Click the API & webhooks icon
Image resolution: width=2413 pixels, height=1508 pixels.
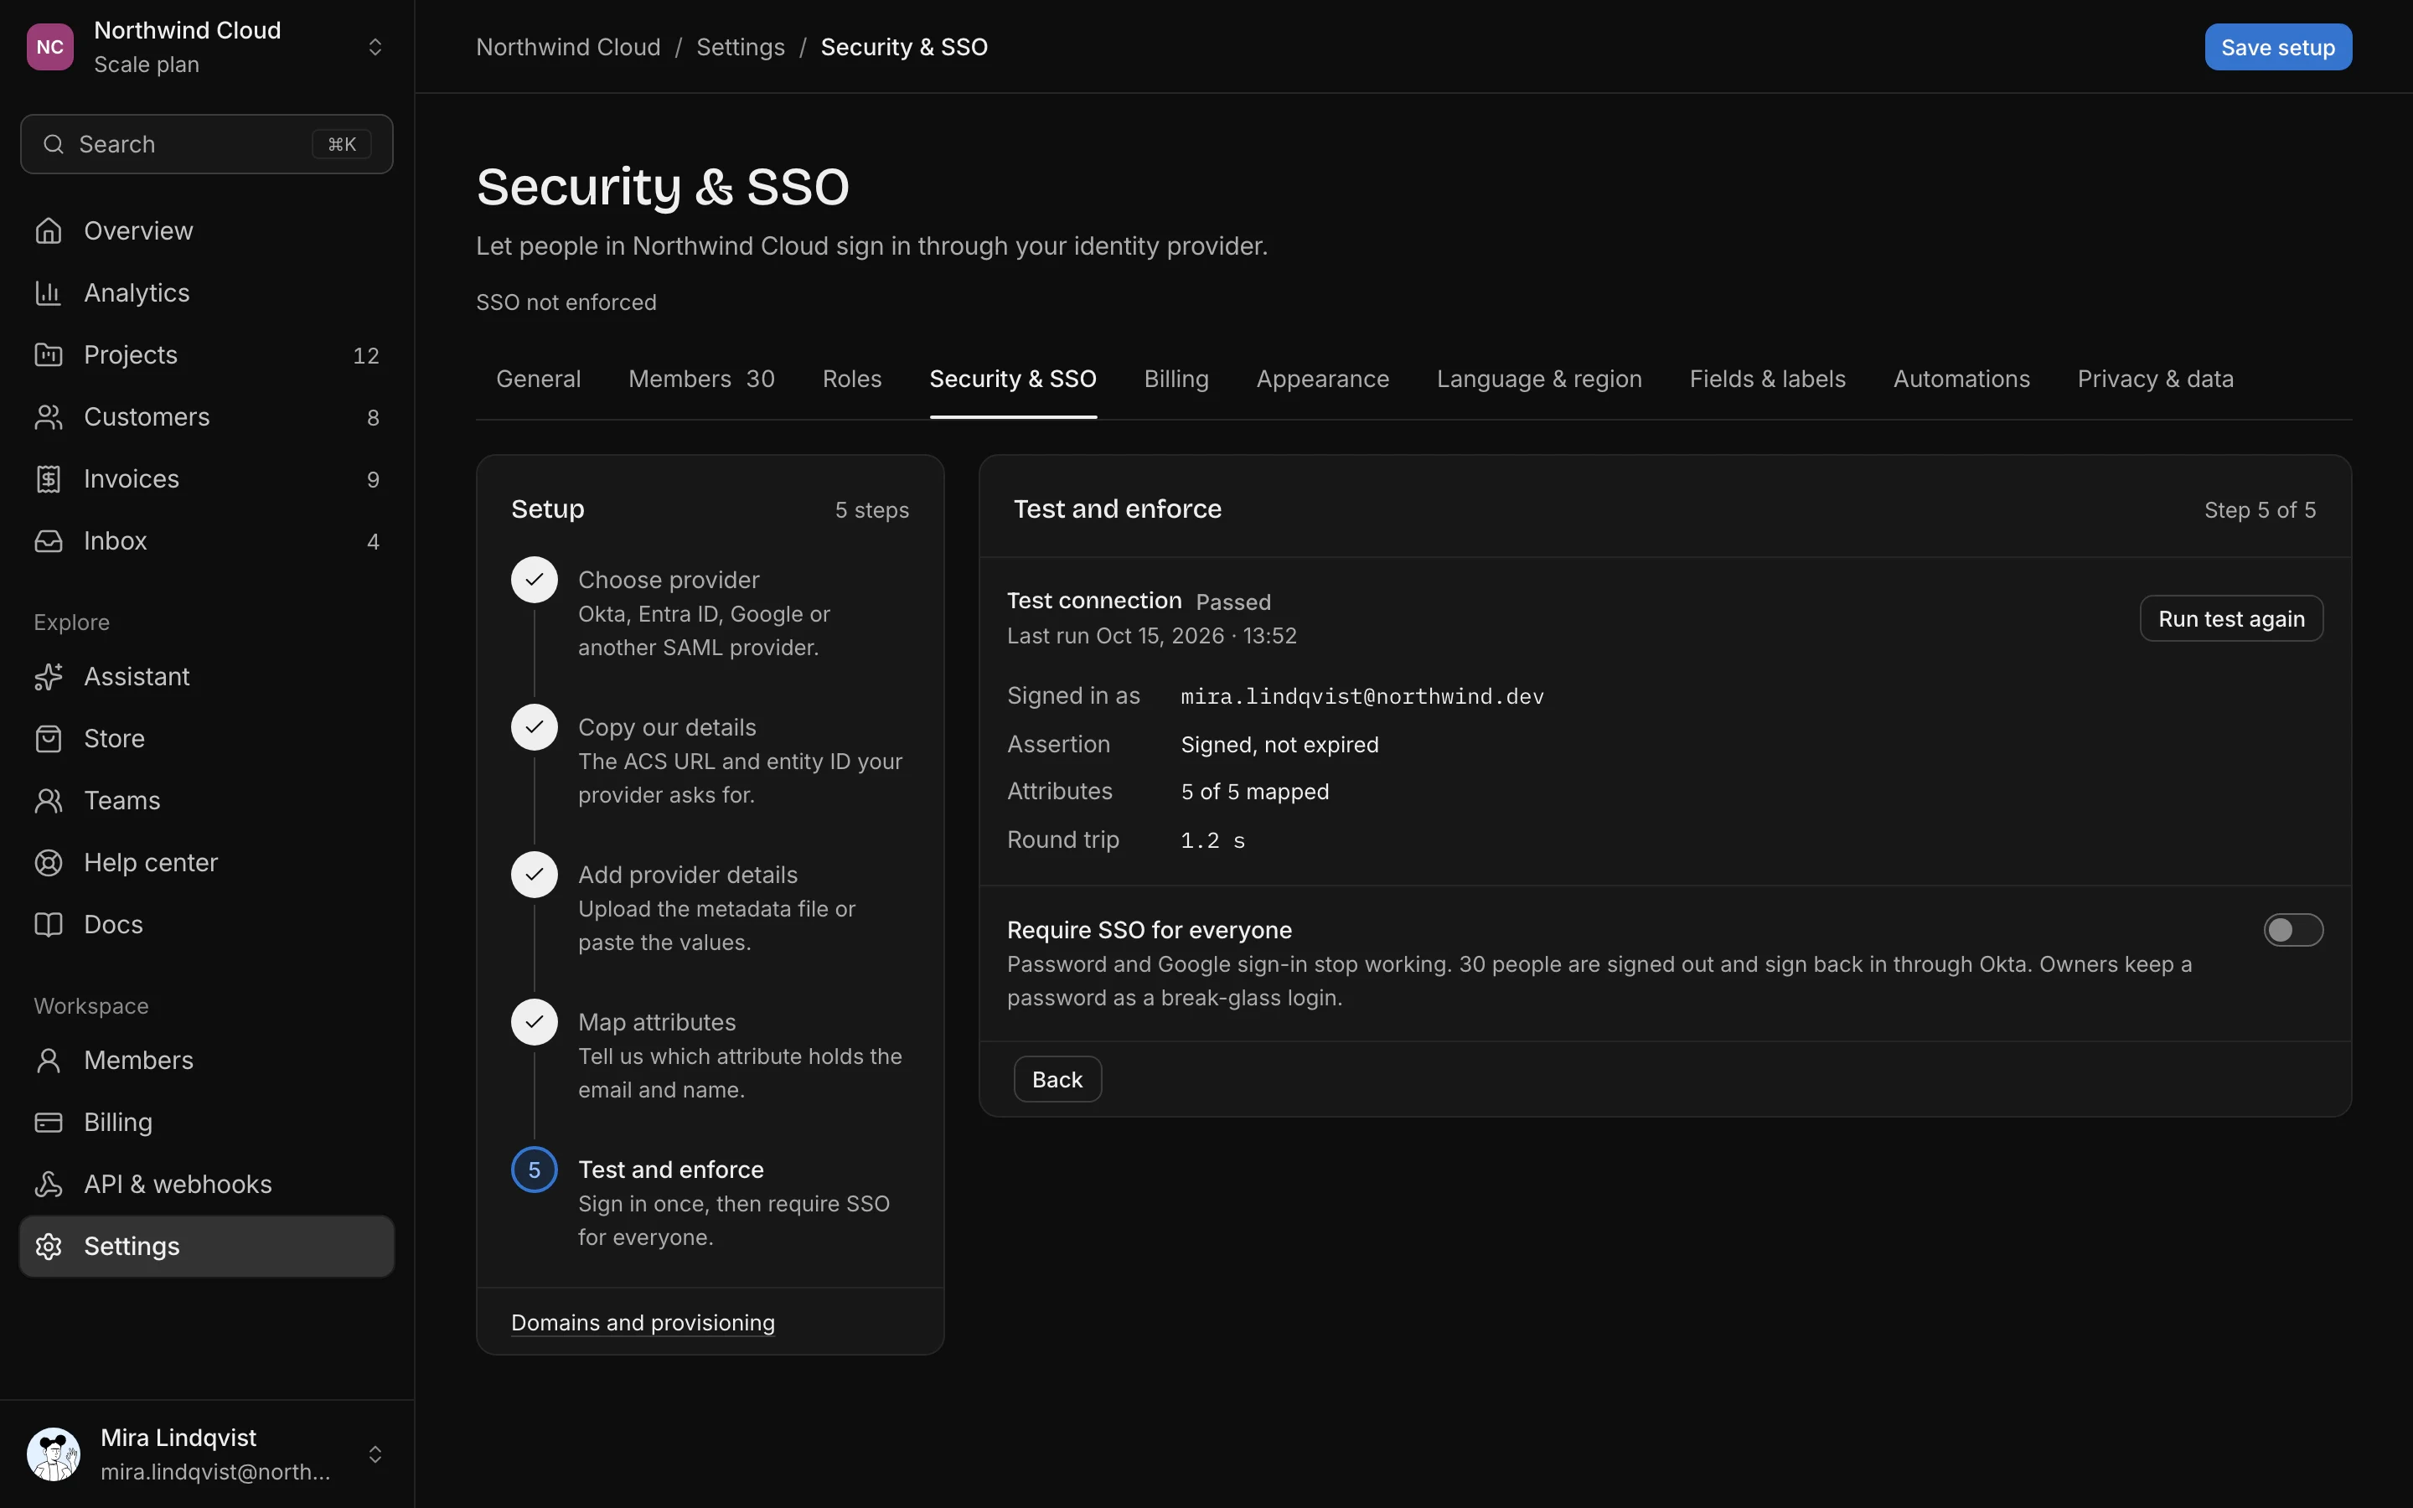[x=48, y=1184]
